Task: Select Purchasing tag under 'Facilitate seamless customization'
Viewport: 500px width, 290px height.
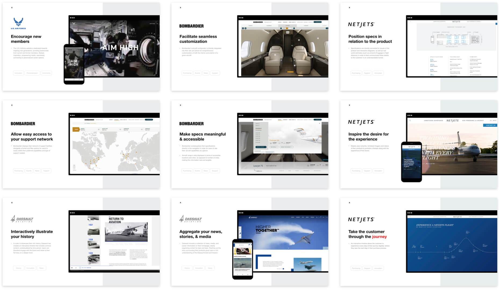Action: [x=187, y=73]
